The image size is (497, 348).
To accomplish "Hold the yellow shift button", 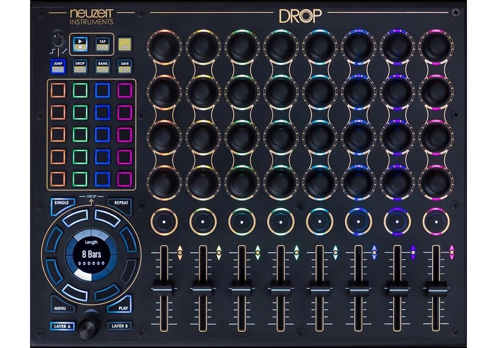I will [125, 44].
